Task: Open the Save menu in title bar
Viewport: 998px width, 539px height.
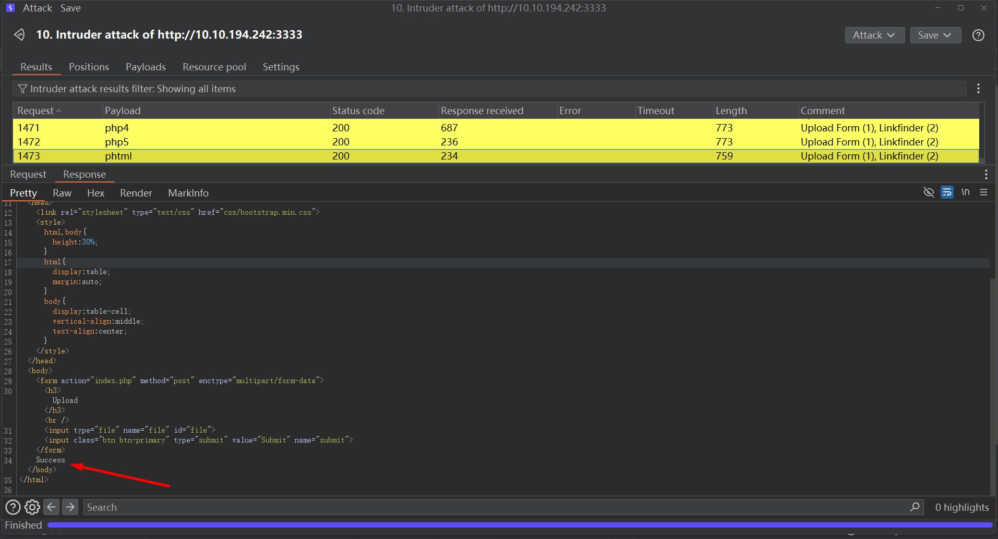Action: click(x=70, y=8)
